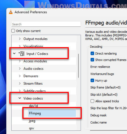This screenshot has width=127, height=134.
Task: Select Video codecs tree entry
Action: (33, 98)
